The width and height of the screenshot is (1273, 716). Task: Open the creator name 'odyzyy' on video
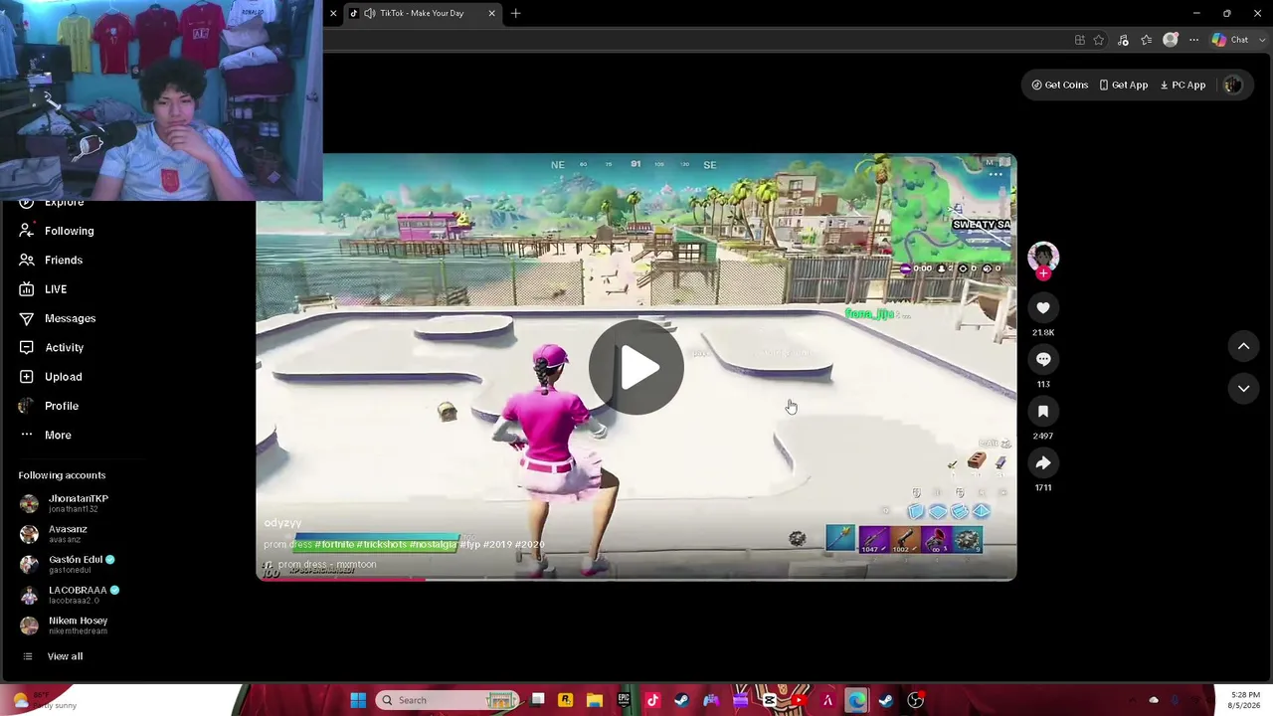pyautogui.click(x=282, y=523)
